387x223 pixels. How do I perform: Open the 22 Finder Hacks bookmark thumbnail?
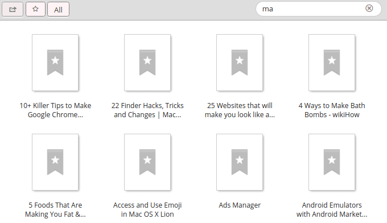pyautogui.click(x=147, y=63)
